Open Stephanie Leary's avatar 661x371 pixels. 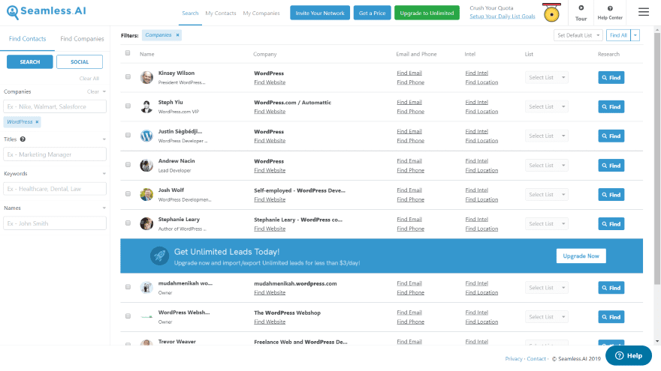pos(146,224)
